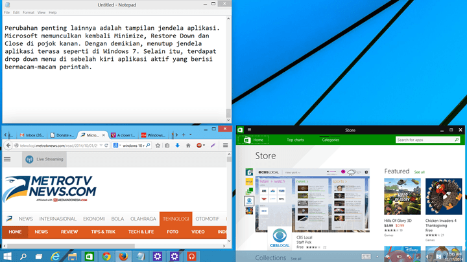Open Chicken Invaders 4 thumbnail

(x=444, y=197)
